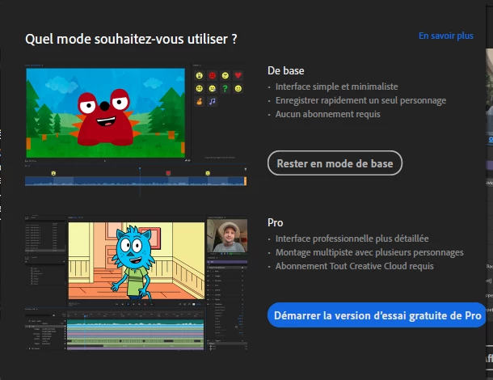Click the guitar trigger icon in preview

click(x=200, y=102)
